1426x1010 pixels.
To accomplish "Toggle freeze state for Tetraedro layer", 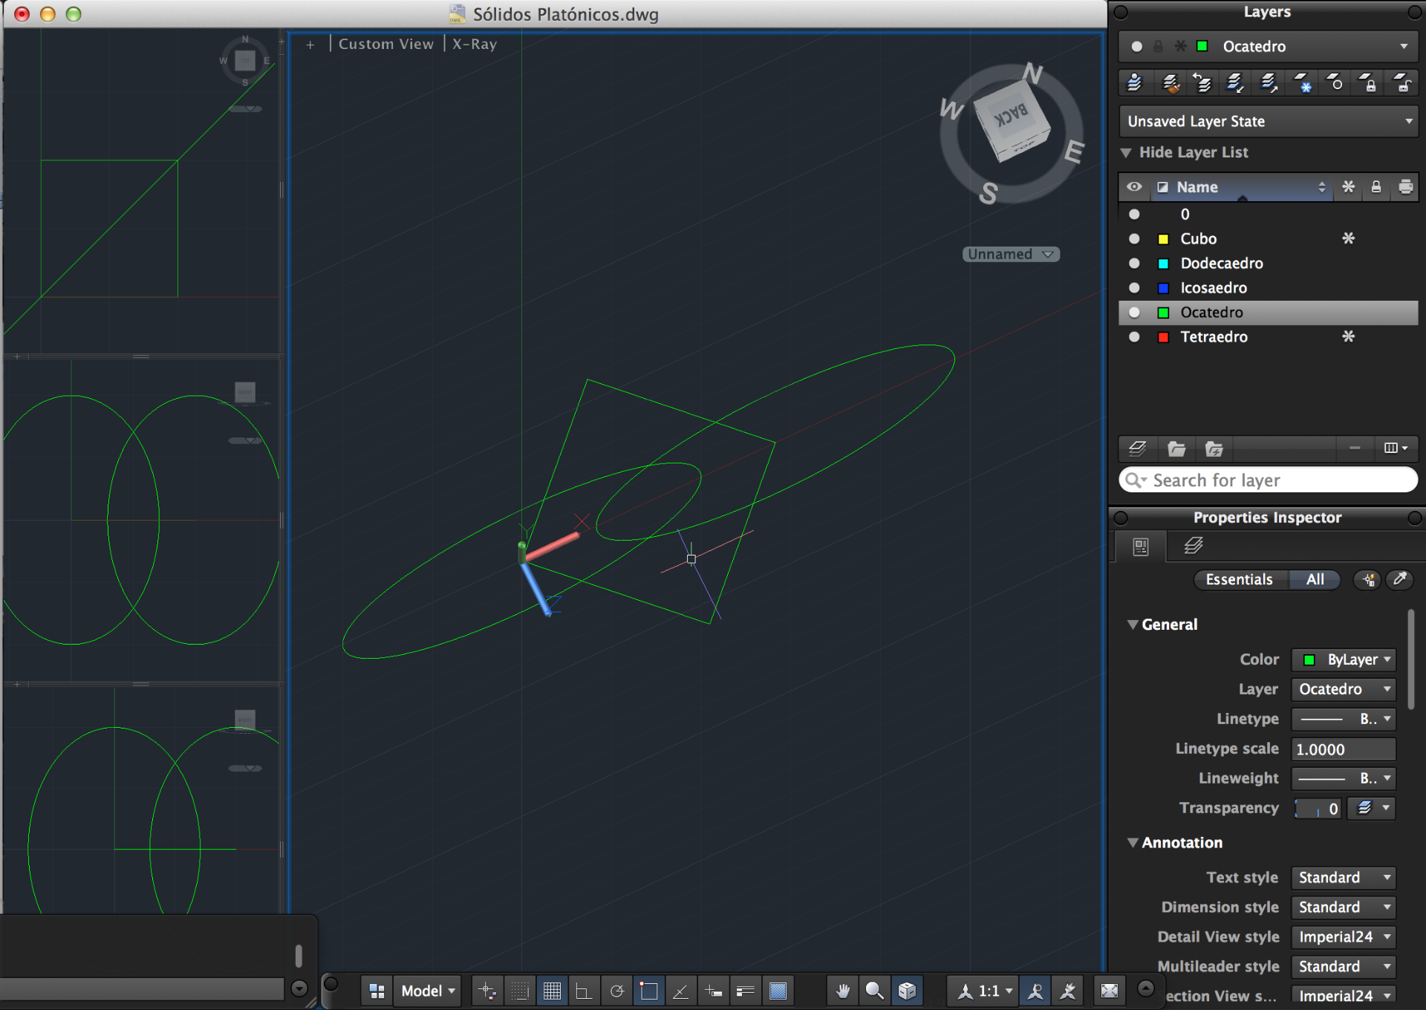I will tap(1348, 336).
